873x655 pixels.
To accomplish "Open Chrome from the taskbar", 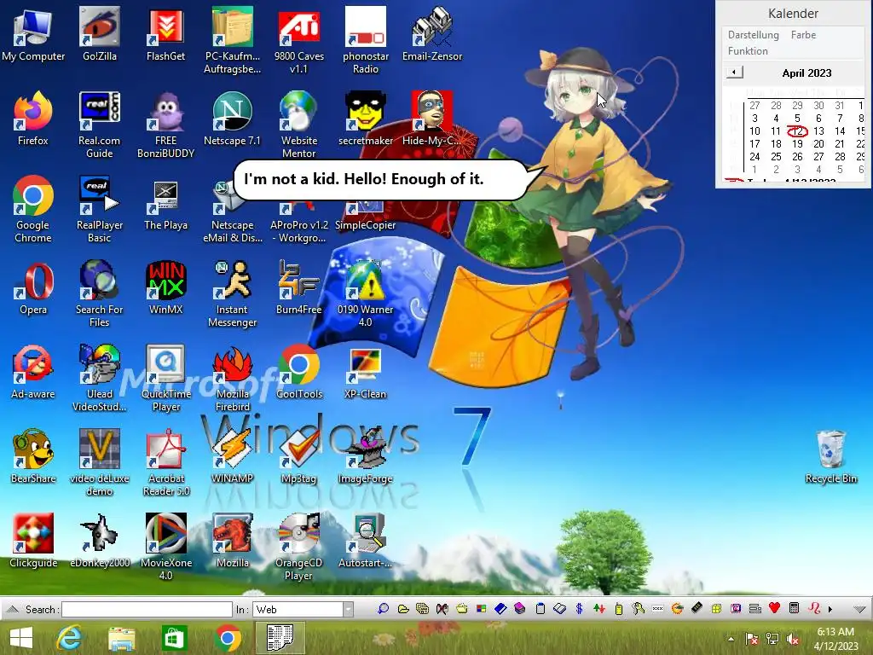I will 227,638.
